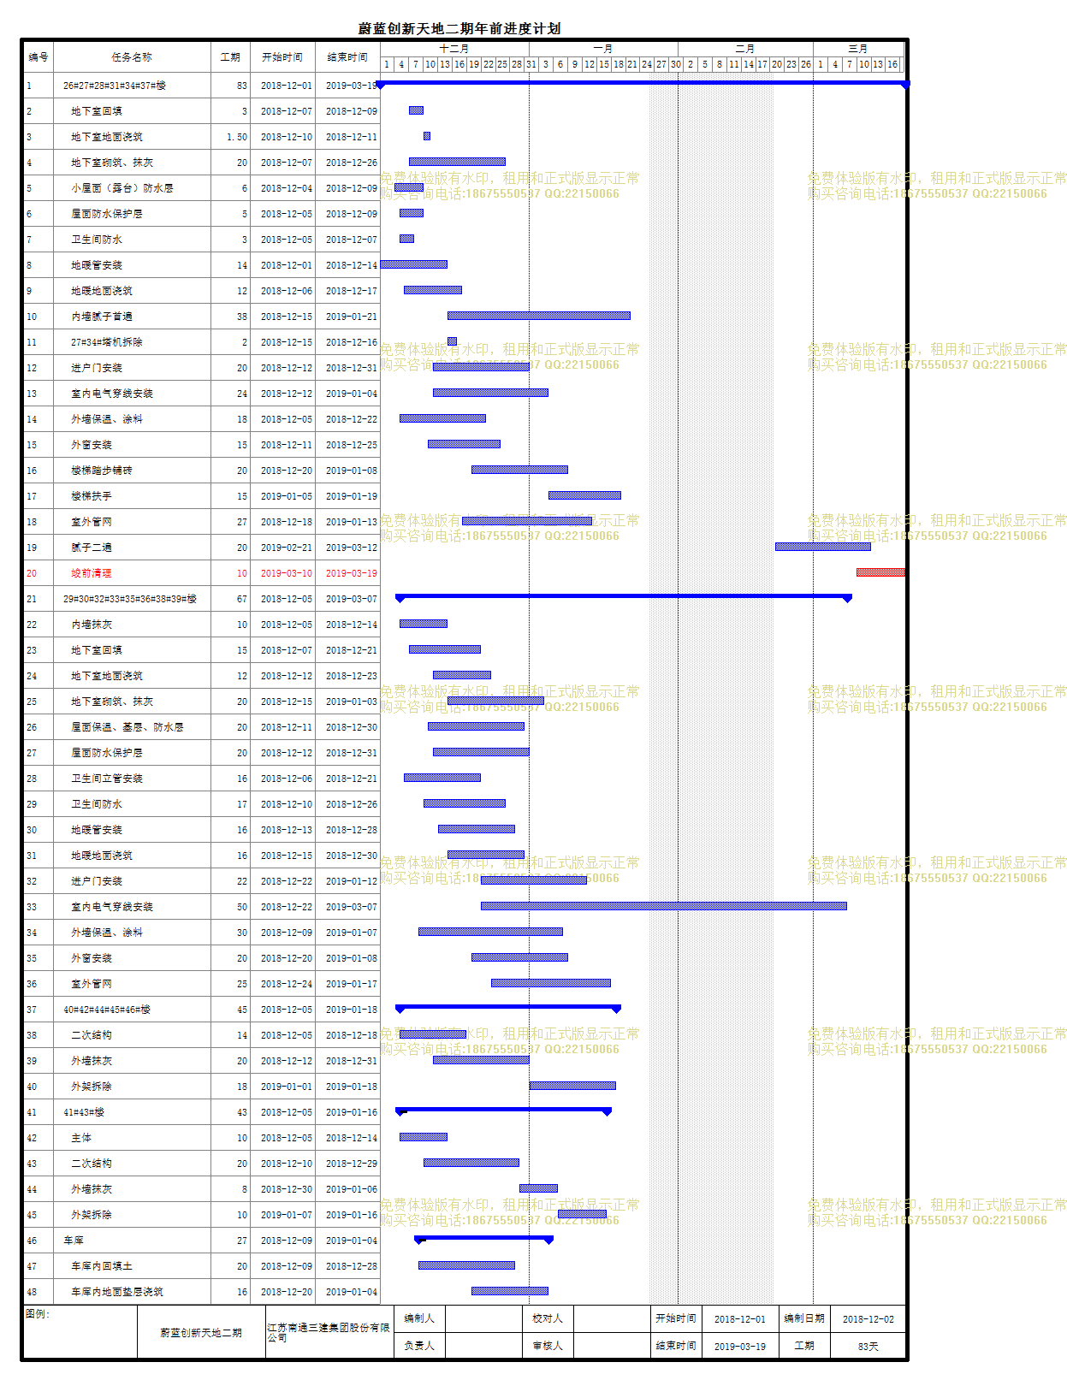Select task name 车库内地面垫层浇筑

[117, 1292]
